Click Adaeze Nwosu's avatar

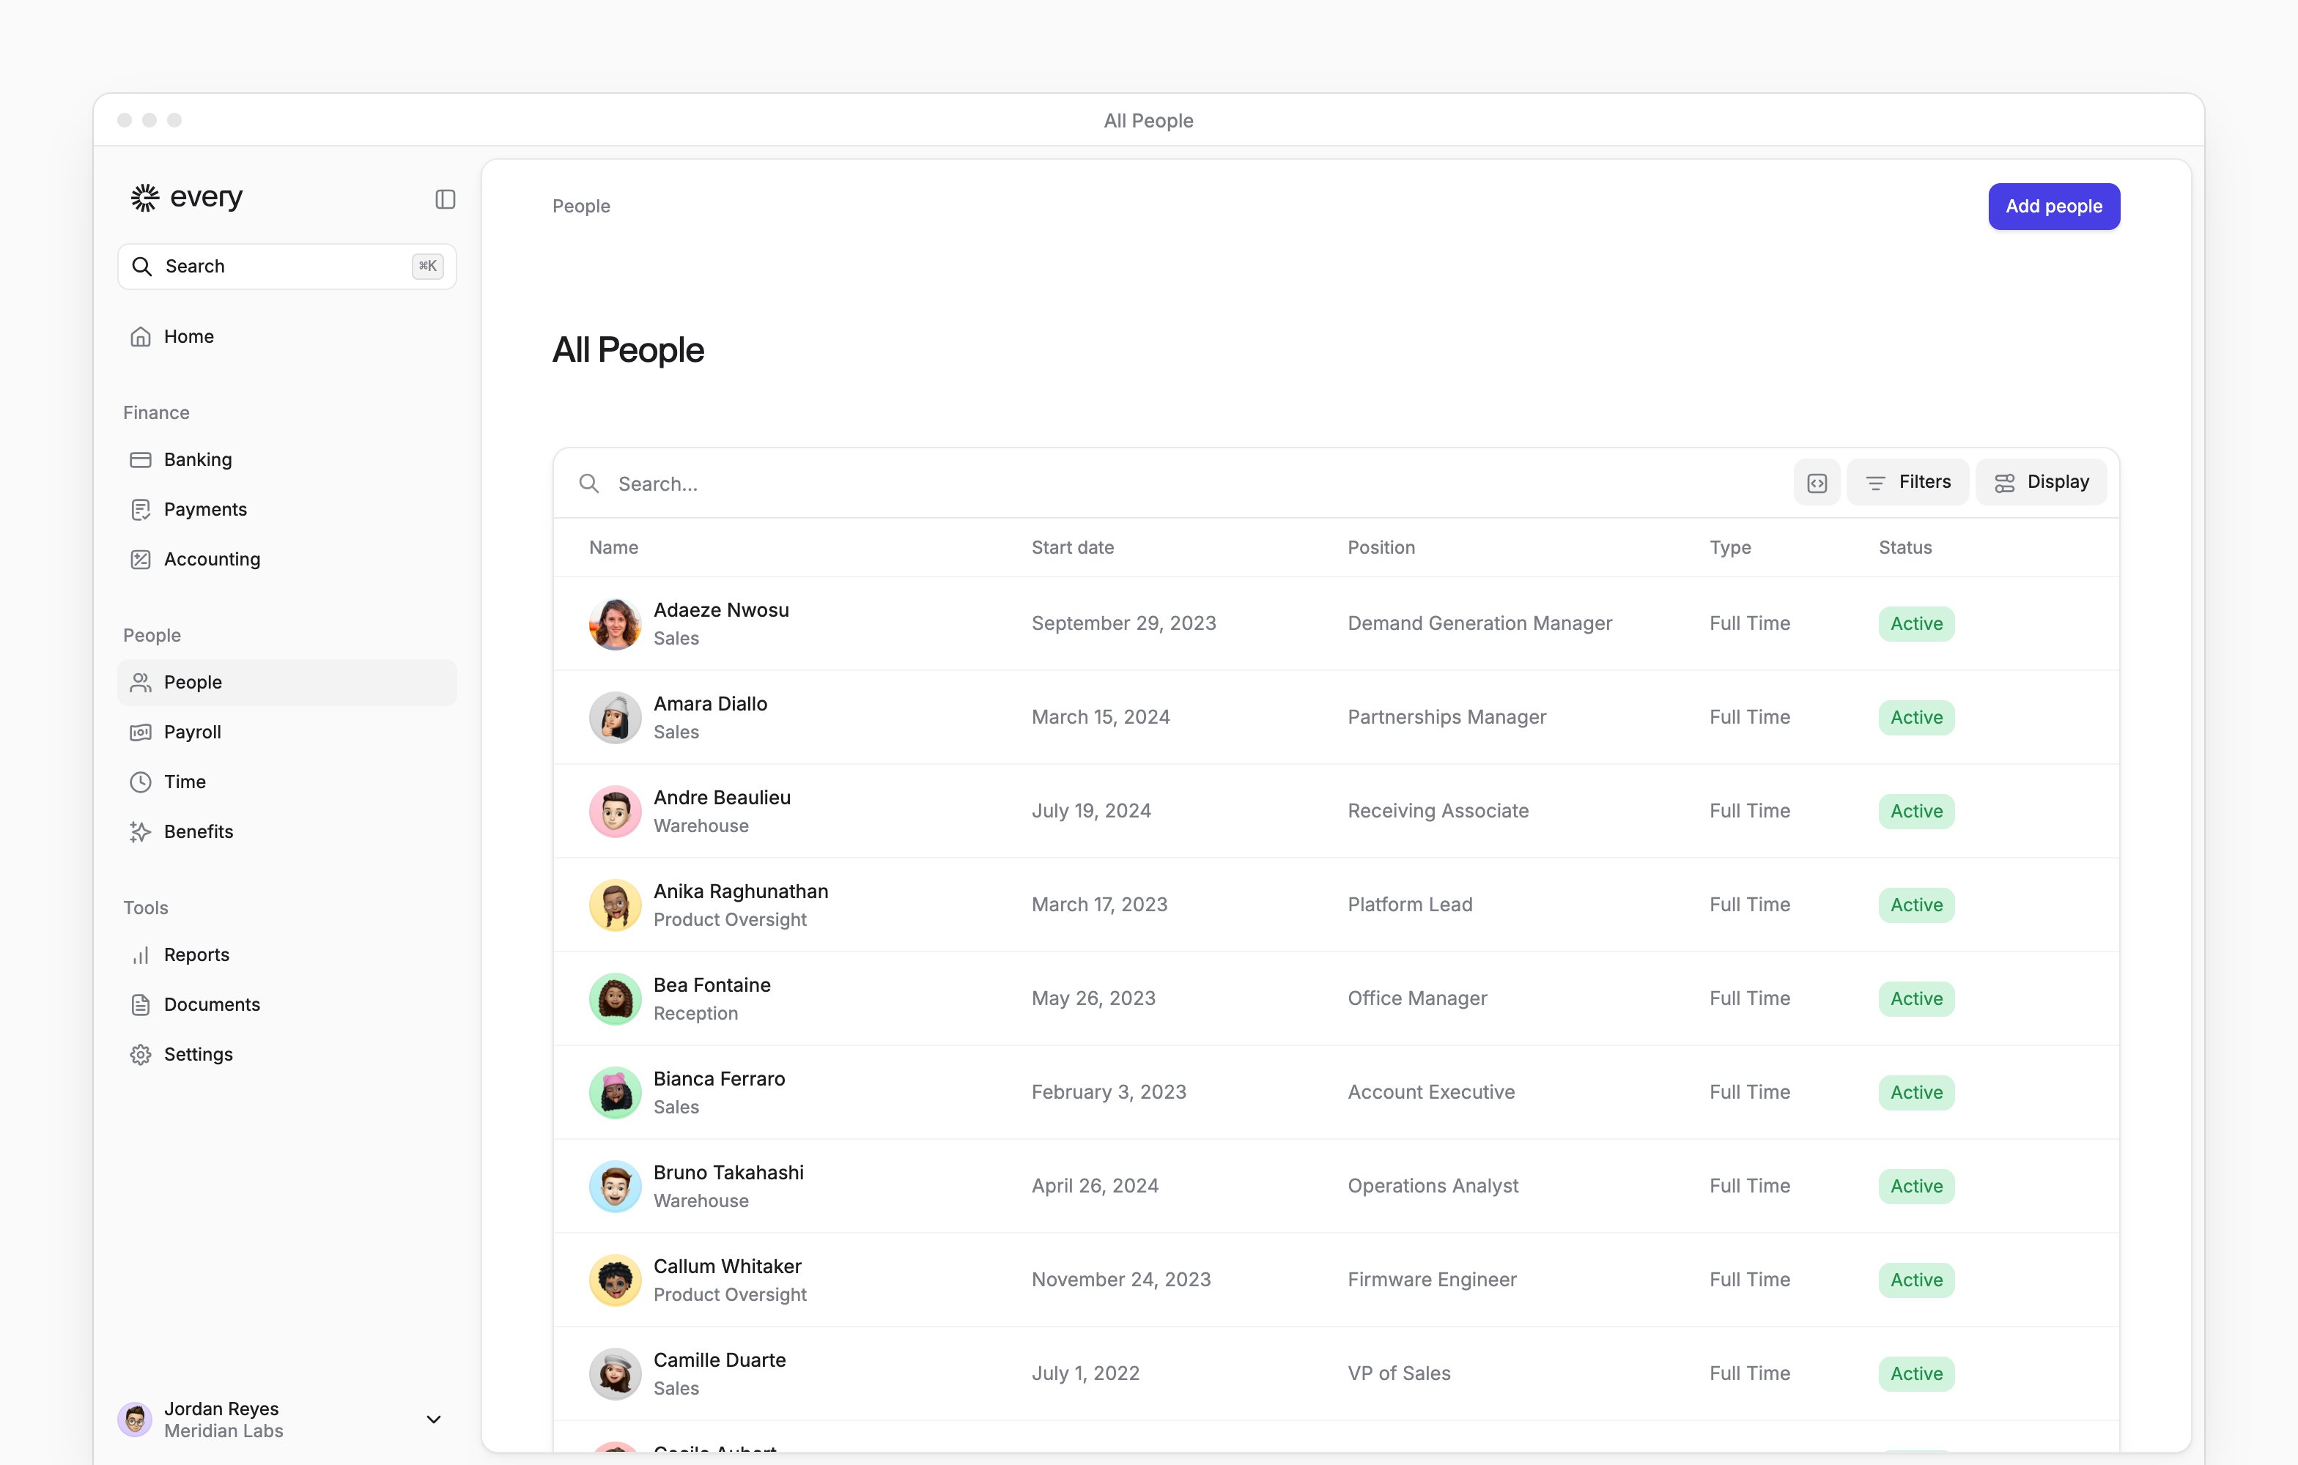tap(615, 624)
